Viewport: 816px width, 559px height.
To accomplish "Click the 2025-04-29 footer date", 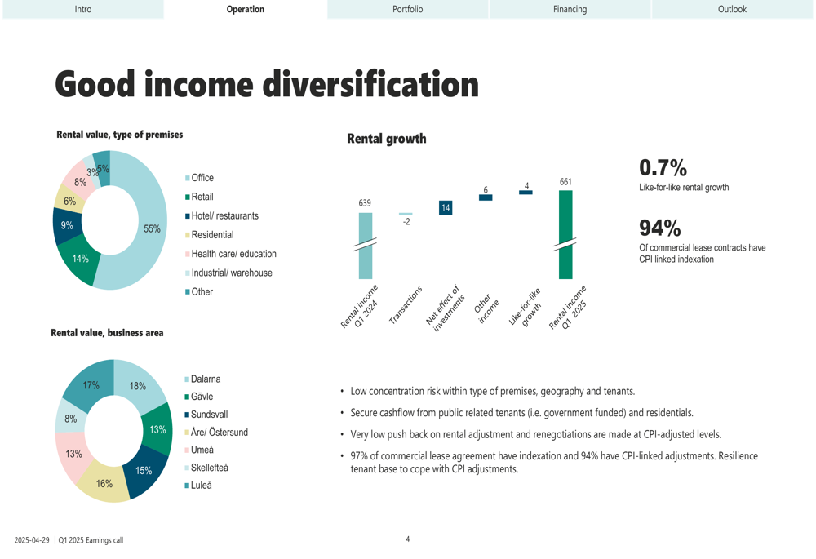I will tap(32, 540).
